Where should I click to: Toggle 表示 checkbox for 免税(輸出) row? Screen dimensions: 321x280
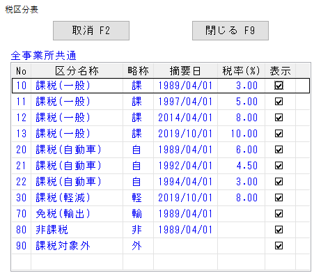point(279,214)
